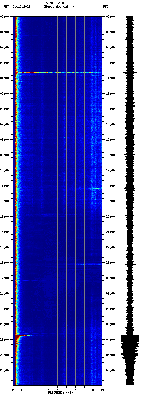This screenshot has height=406, width=141.
Task: Click the station title 'KHMB HHZ NC --'
Action: 58,3
